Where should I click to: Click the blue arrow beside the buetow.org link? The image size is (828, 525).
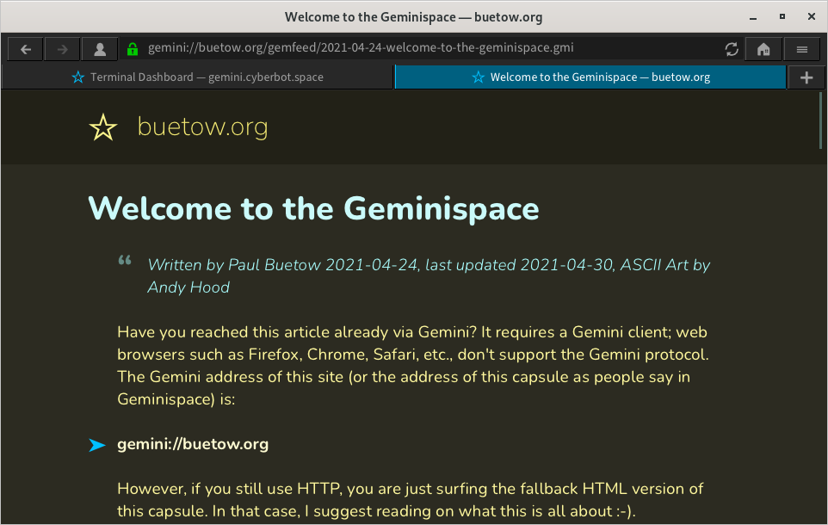tap(97, 445)
